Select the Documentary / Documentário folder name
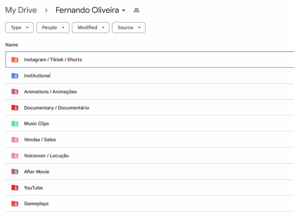 [57, 108]
